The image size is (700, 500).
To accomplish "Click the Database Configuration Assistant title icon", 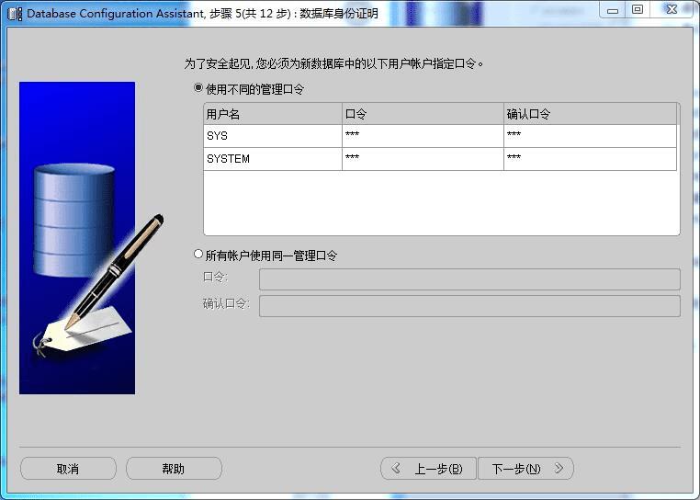I will tap(15, 14).
